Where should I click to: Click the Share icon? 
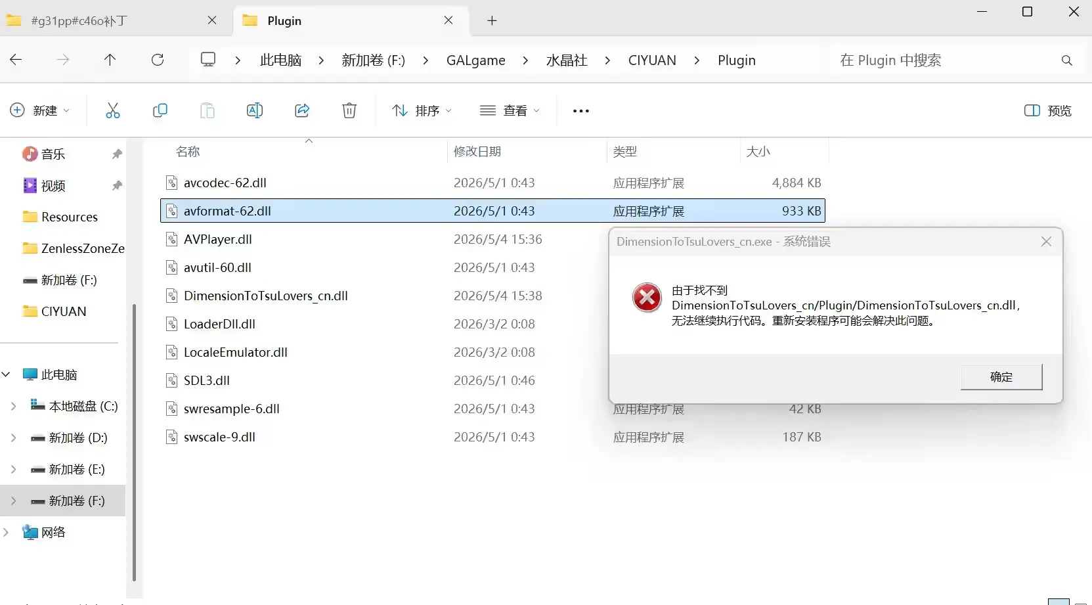point(302,110)
